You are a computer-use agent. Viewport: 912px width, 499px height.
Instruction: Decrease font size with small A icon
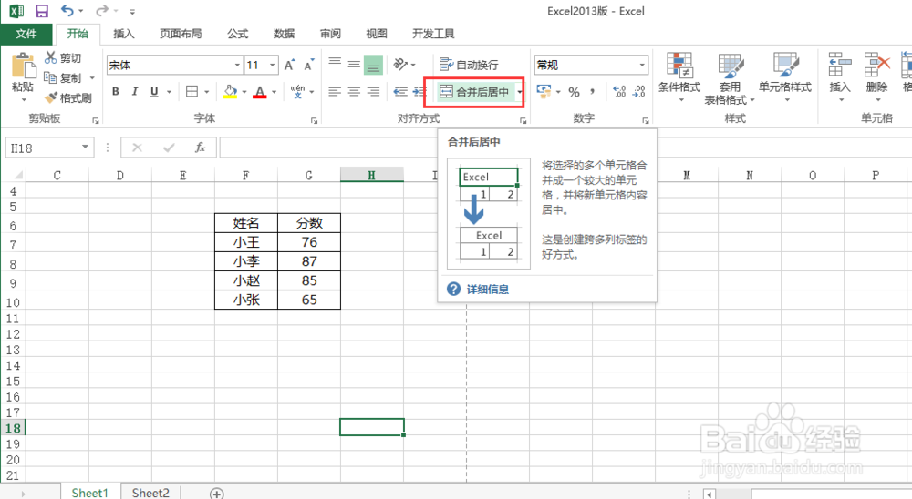tap(309, 65)
